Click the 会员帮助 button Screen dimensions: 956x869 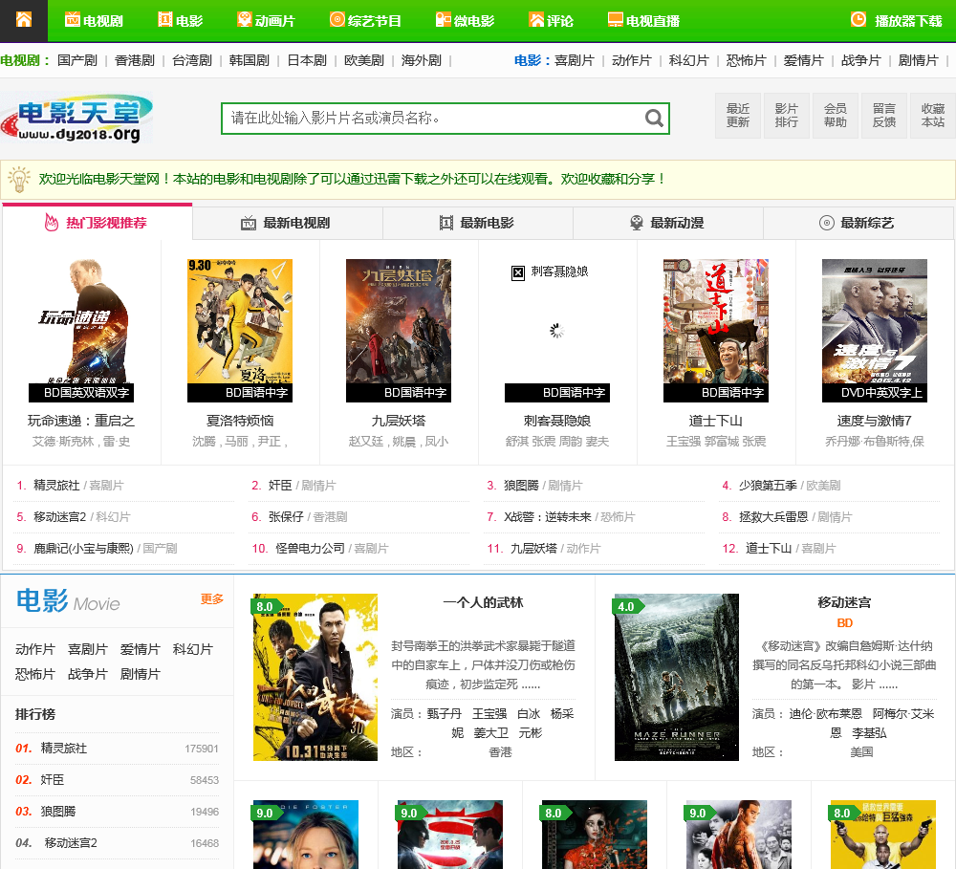pyautogui.click(x=836, y=116)
